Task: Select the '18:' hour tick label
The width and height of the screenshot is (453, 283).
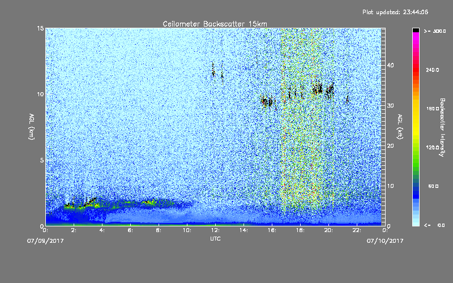Action: coord(300,230)
